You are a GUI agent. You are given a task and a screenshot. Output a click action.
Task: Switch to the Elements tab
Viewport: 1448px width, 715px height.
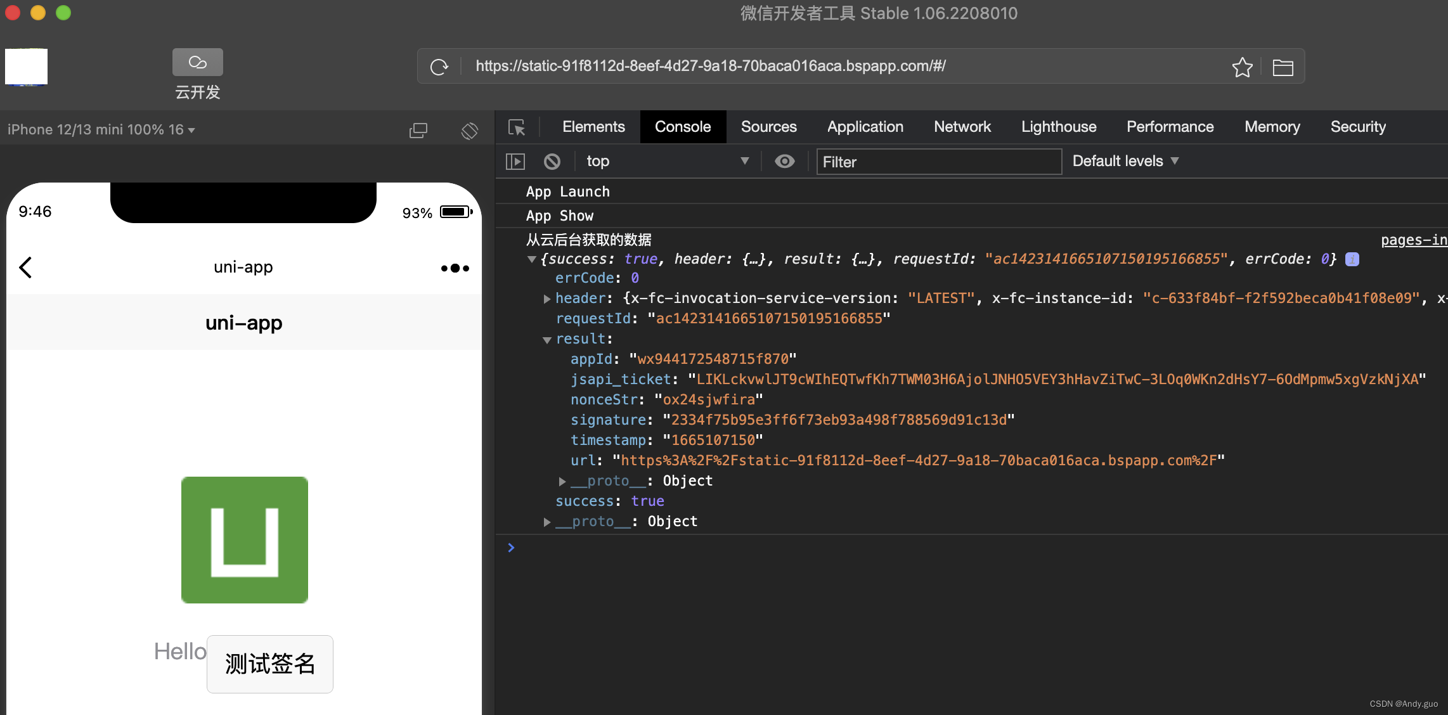point(593,127)
